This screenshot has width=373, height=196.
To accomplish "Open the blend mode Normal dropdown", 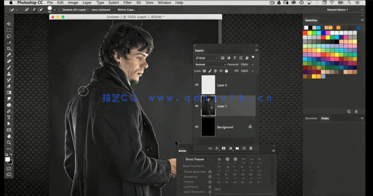I will (x=211, y=64).
